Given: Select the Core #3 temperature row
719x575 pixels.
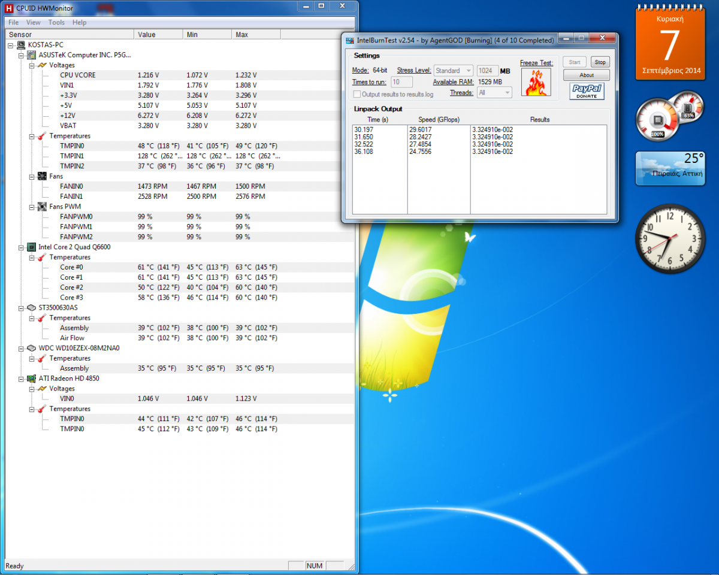Looking at the screenshot, I should click(x=180, y=297).
